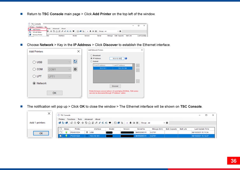The image size is (240, 170).
Task: Untick the checkbox on the 10.0.10.181 printer row
Action: tap(61, 136)
